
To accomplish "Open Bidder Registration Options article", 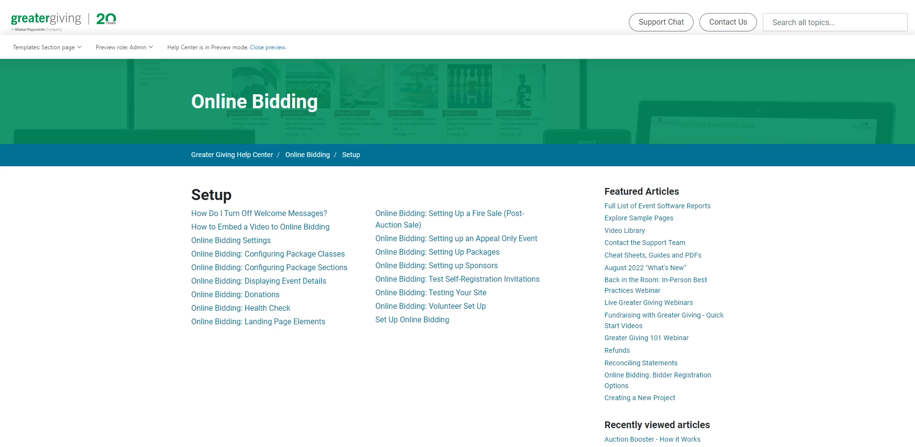I will (657, 380).
